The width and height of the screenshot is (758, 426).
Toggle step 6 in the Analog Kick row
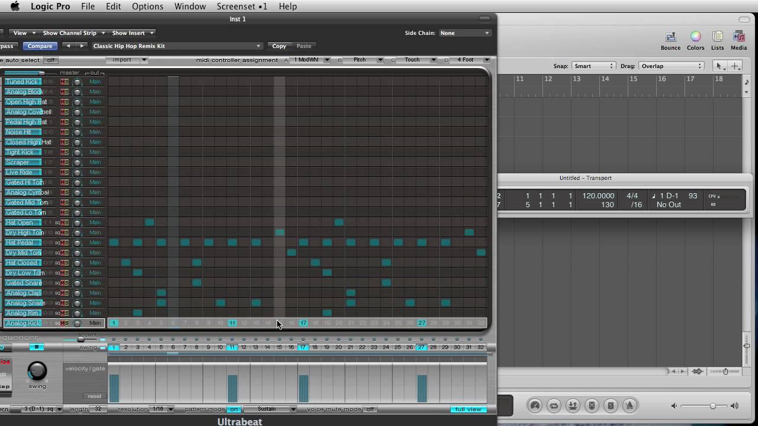point(173,323)
